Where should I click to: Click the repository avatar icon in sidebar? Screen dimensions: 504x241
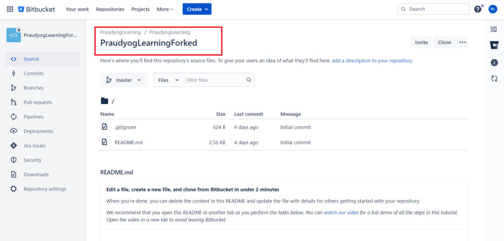13,35
